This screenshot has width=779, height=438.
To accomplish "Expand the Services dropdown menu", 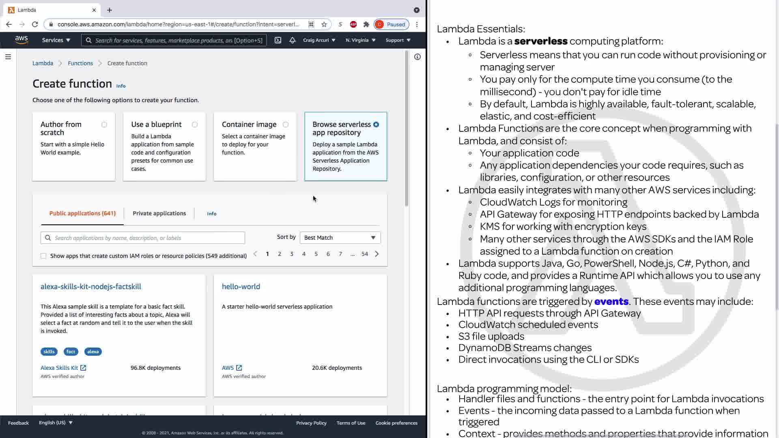I will 56,40.
